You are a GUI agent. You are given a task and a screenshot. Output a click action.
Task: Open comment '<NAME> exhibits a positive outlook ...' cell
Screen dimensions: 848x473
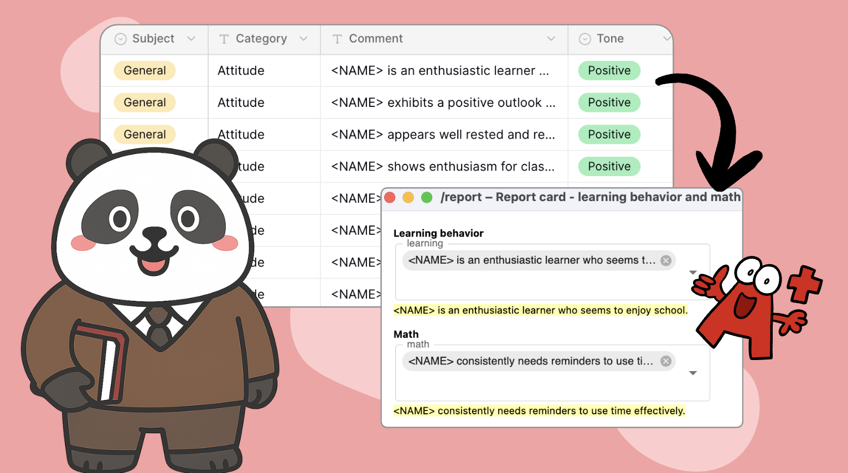coord(444,102)
